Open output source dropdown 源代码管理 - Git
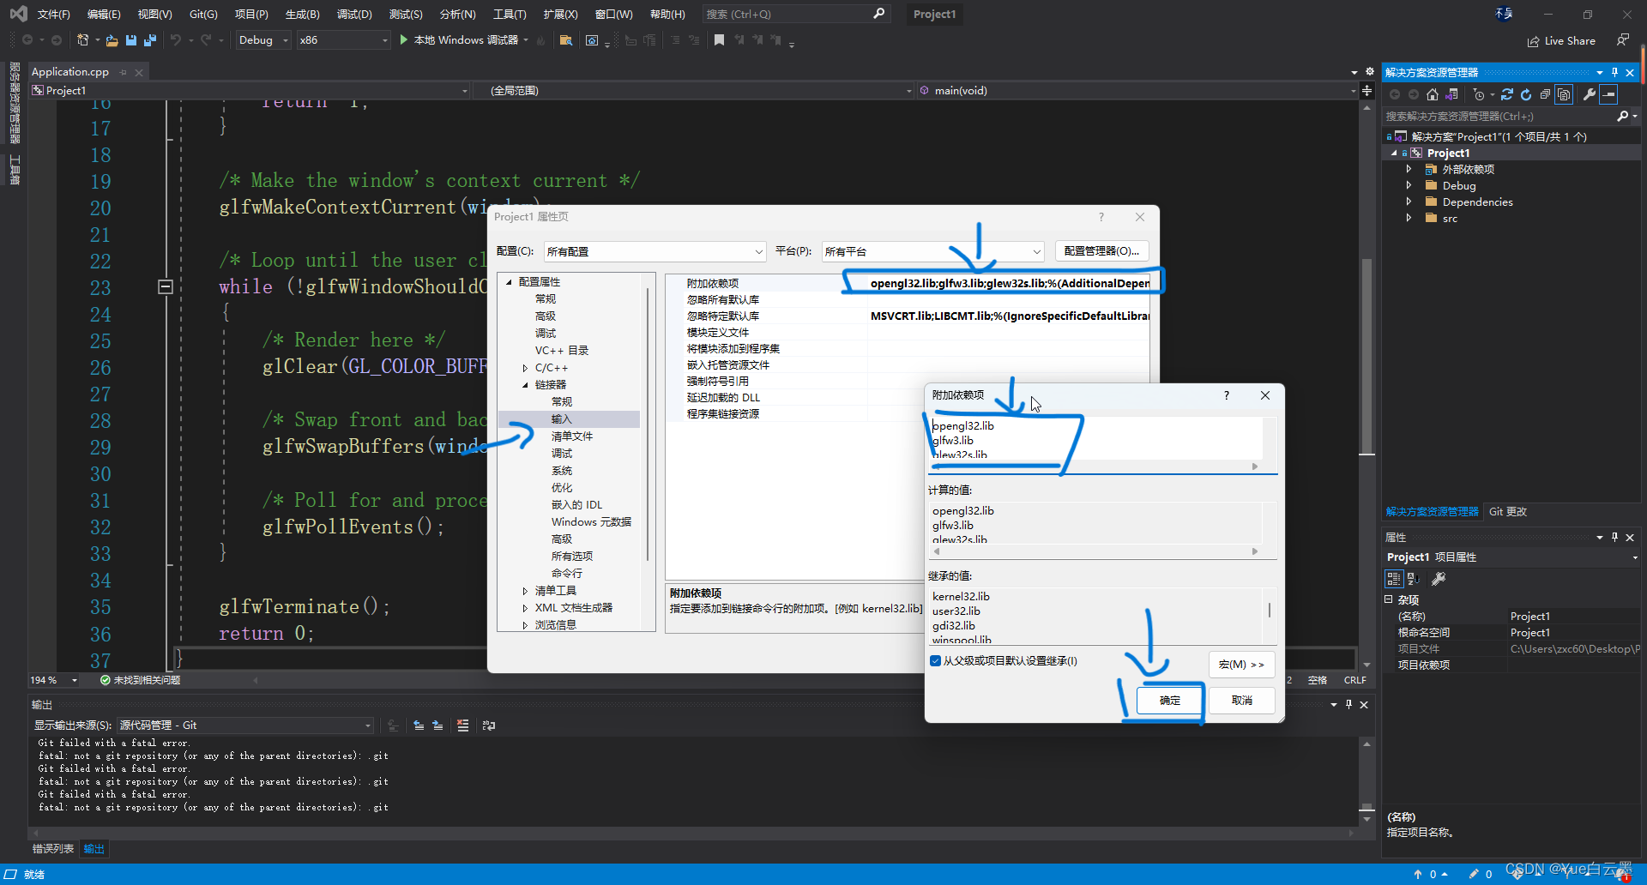 pos(245,725)
